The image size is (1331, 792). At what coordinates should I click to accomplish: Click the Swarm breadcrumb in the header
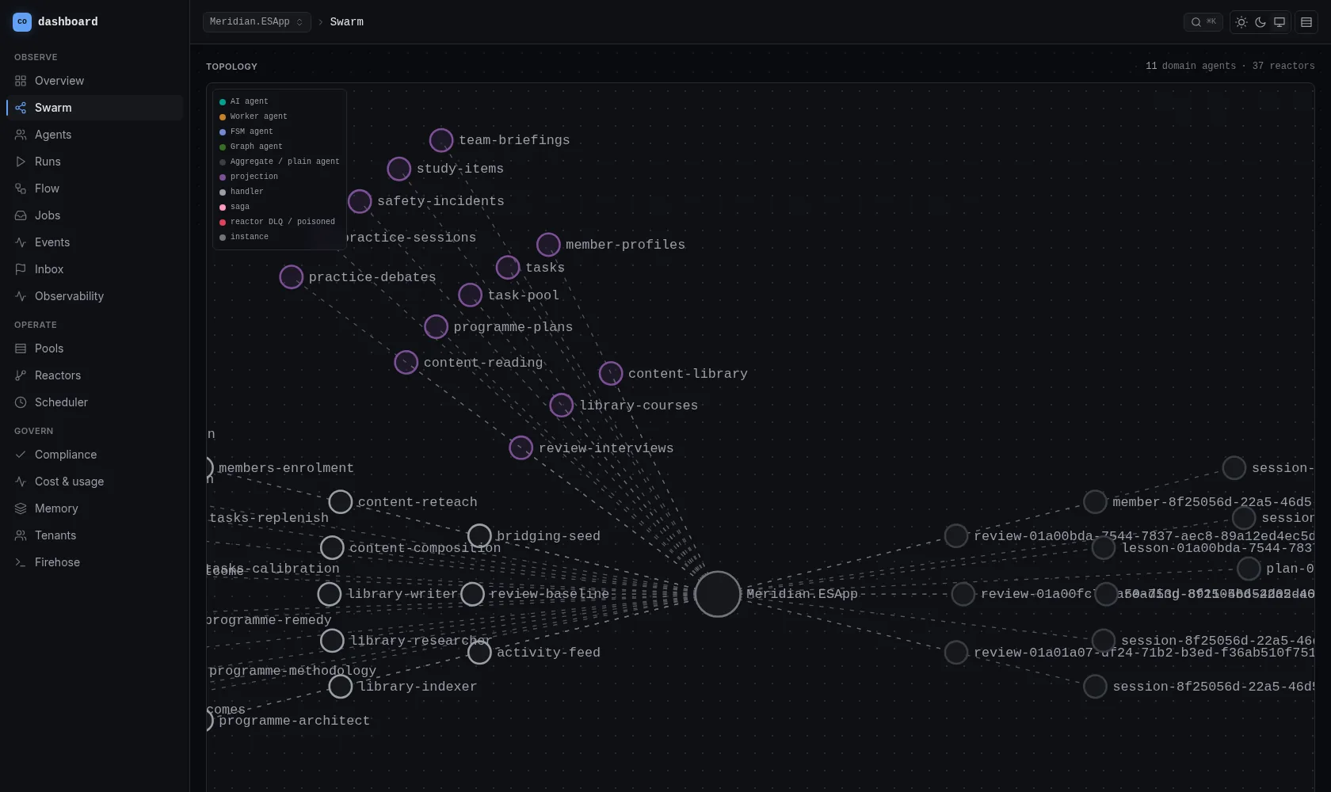[347, 22]
